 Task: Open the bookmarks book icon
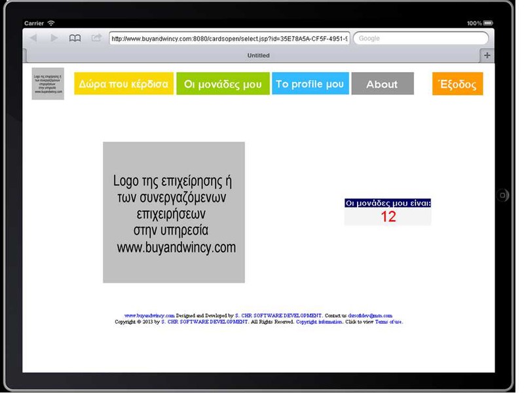tap(75, 38)
